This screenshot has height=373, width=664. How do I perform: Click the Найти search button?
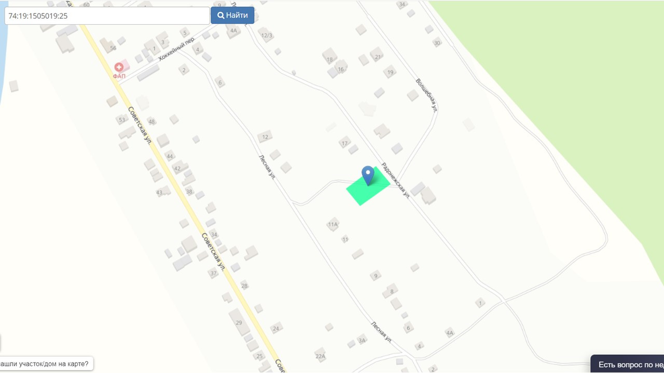tap(232, 16)
